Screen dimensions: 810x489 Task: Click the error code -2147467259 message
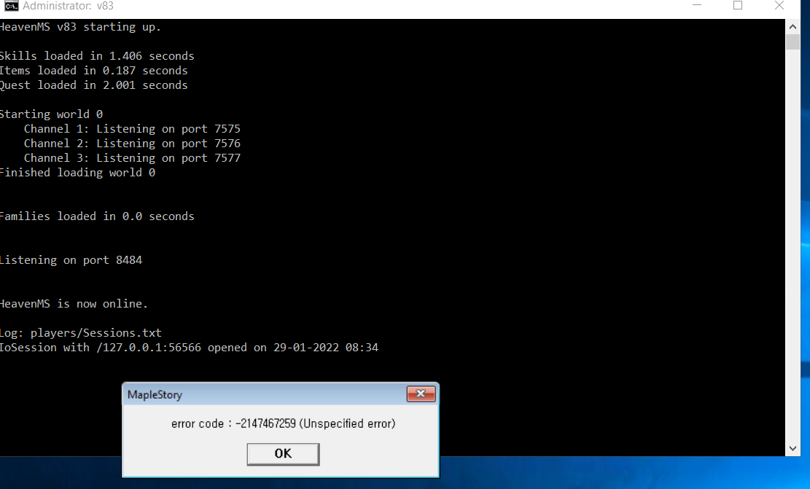283,423
